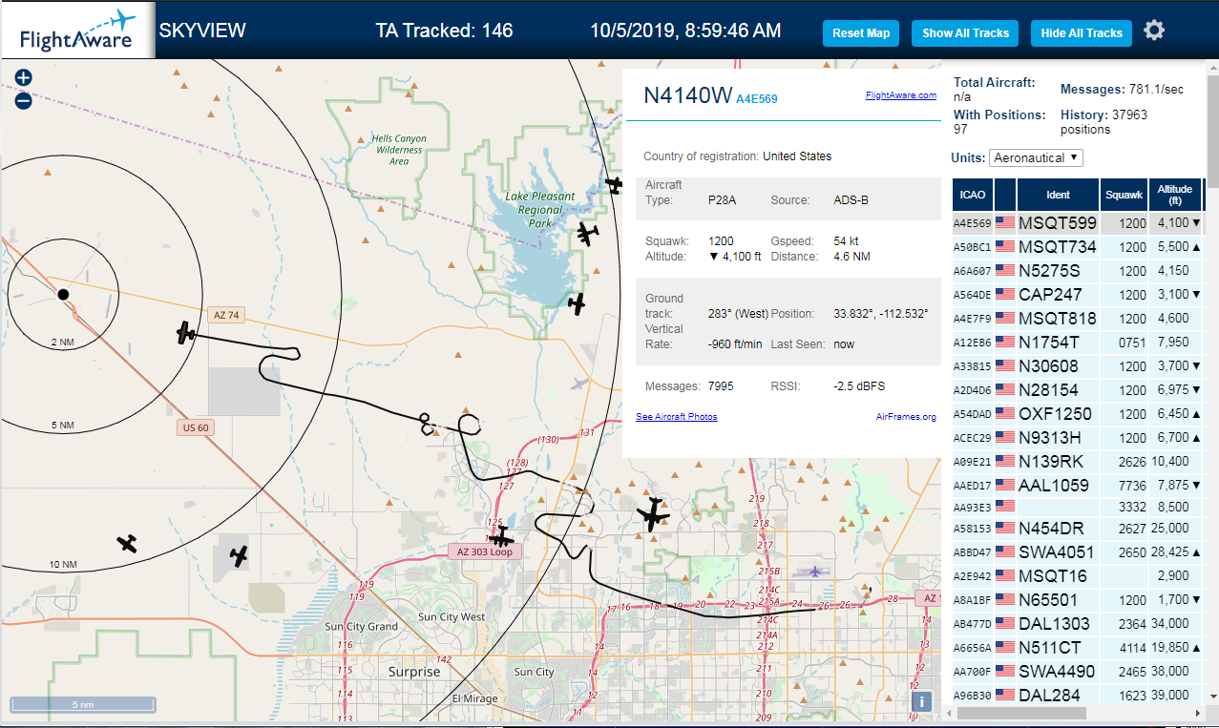The image size is (1219, 728).
Task: Open the map info button
Action: tap(921, 701)
